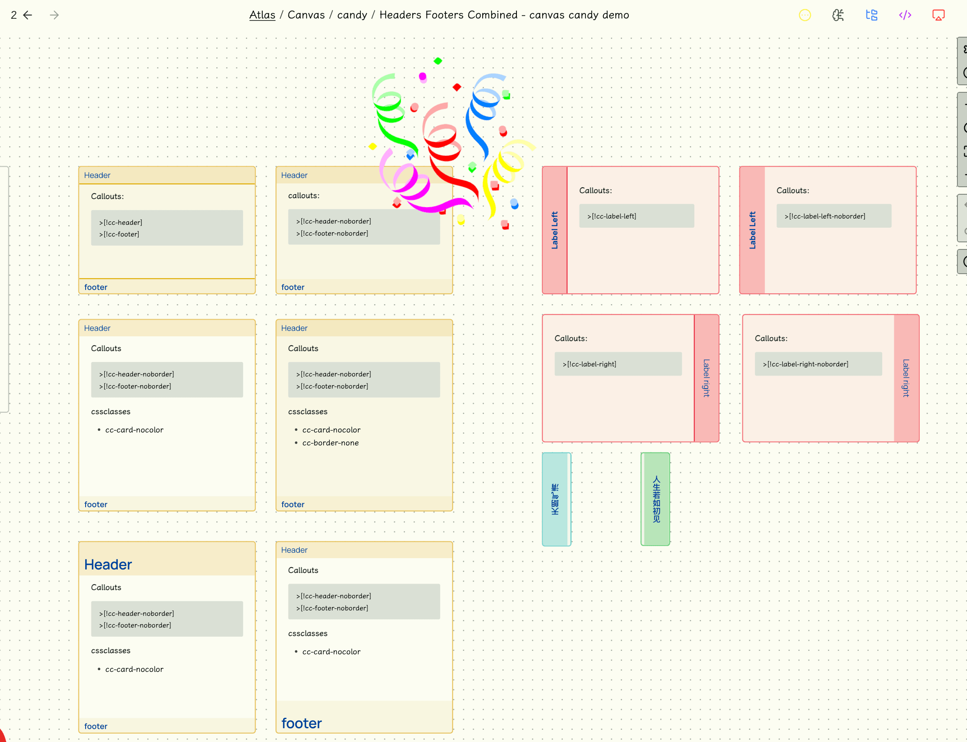
Task: Select the green Chinese text card
Action: coord(656,499)
